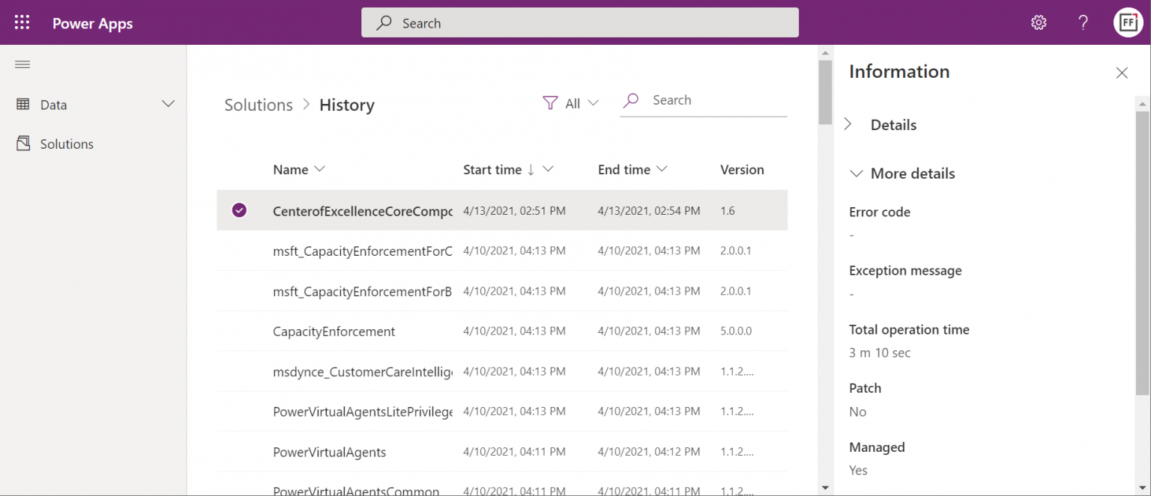Click the History breadcrumb
Image resolution: width=1151 pixels, height=496 pixels.
pos(347,105)
